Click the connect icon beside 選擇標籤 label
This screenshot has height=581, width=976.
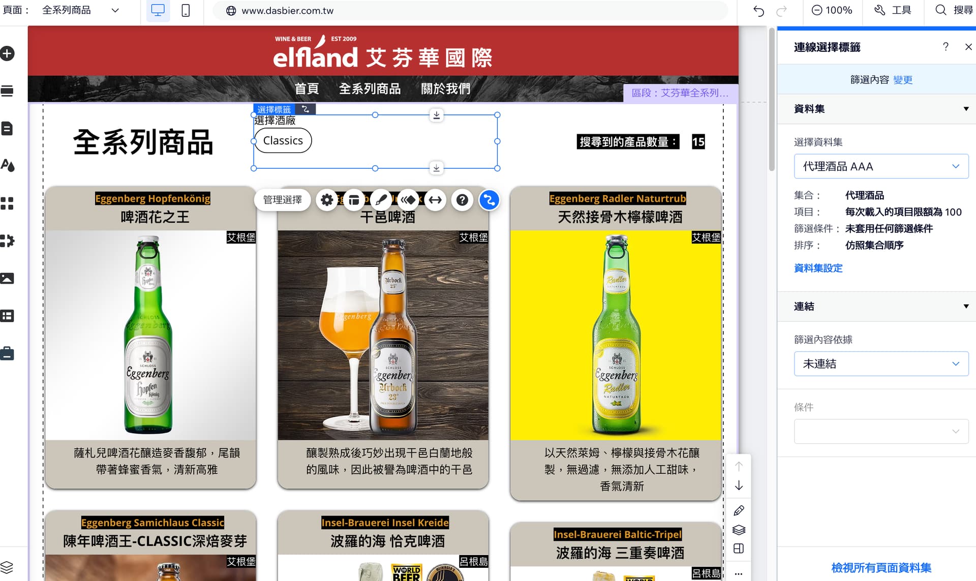[306, 109]
